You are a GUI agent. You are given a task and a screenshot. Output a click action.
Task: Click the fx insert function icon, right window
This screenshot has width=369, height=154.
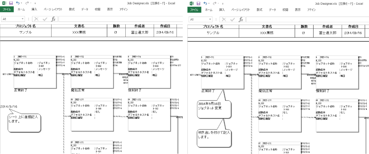241,19
